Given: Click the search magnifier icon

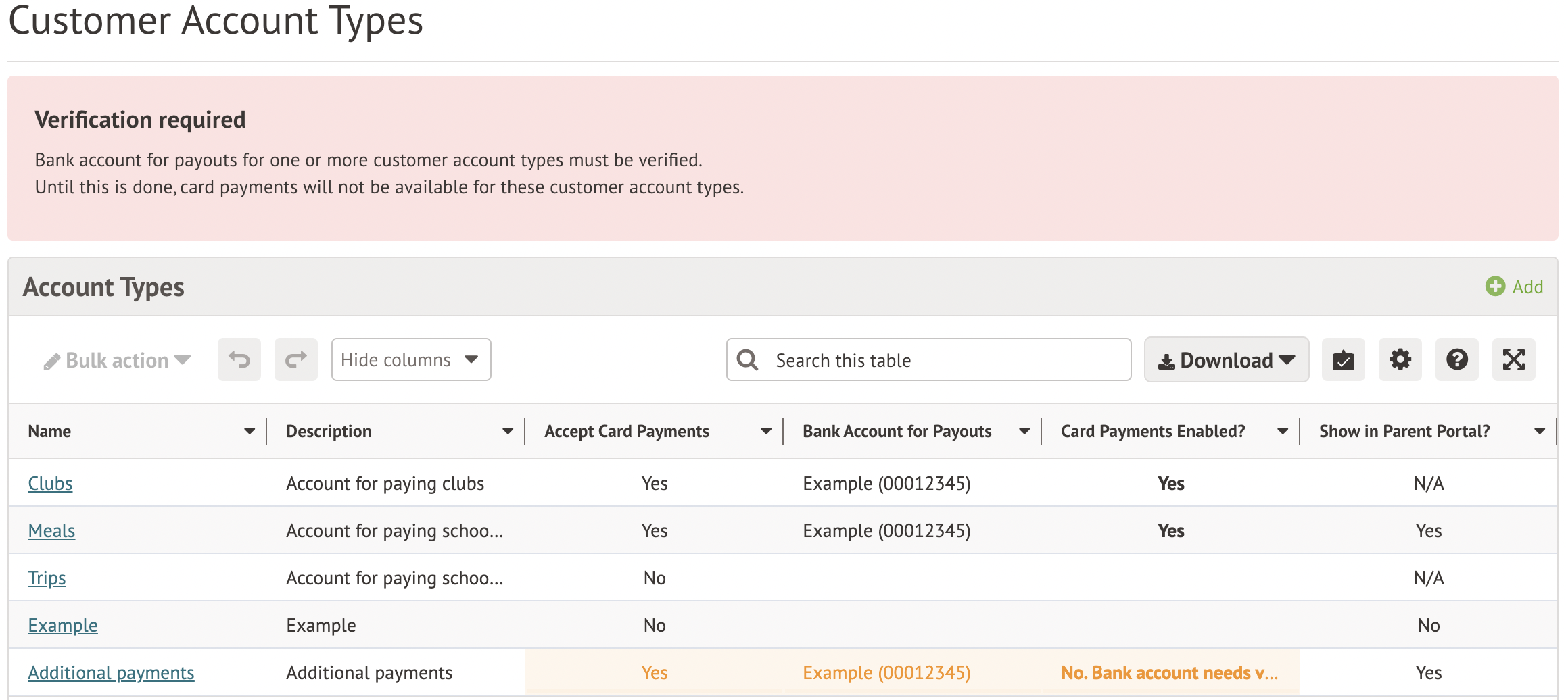Looking at the screenshot, I should pos(747,359).
